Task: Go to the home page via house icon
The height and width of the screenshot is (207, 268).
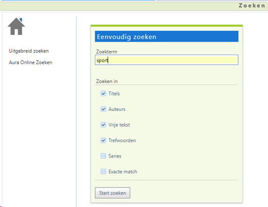Action: coord(16,26)
